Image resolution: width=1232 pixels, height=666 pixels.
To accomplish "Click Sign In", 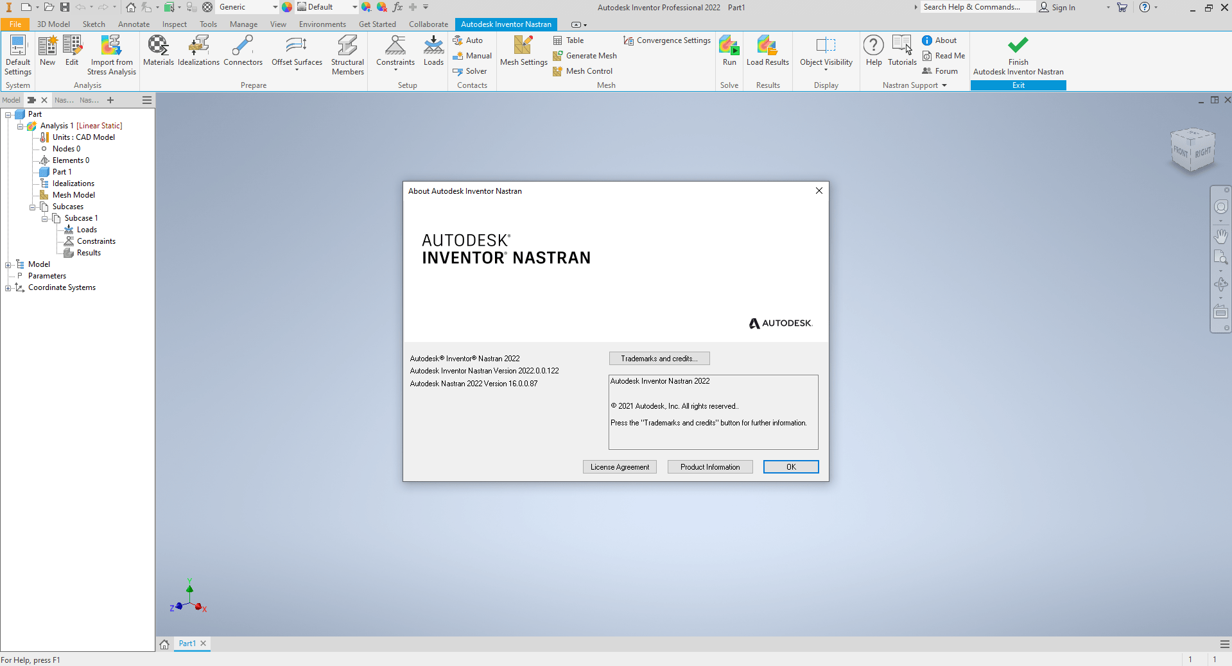I will click(x=1057, y=8).
